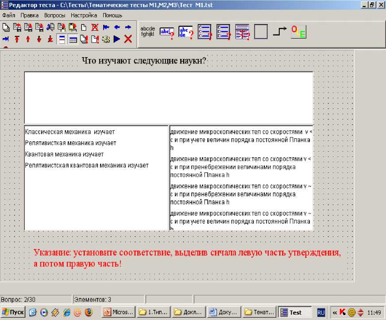Select the OLE object tool icon
Image resolution: width=386 pixels, height=320 pixels.
point(298,32)
